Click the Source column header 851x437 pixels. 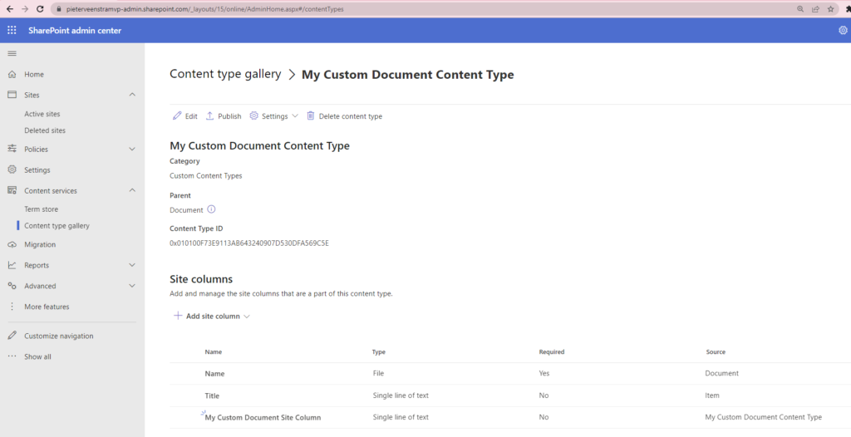click(x=716, y=351)
